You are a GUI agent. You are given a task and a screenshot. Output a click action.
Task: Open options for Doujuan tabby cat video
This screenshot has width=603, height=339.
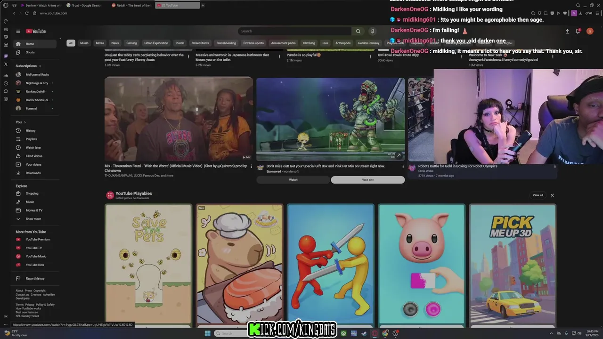tap(189, 56)
